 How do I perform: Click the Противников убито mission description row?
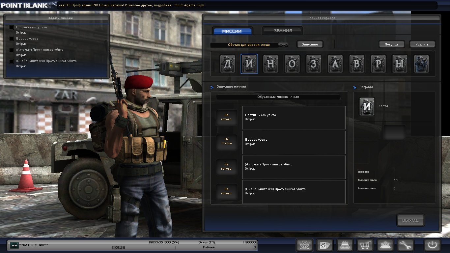(x=294, y=118)
